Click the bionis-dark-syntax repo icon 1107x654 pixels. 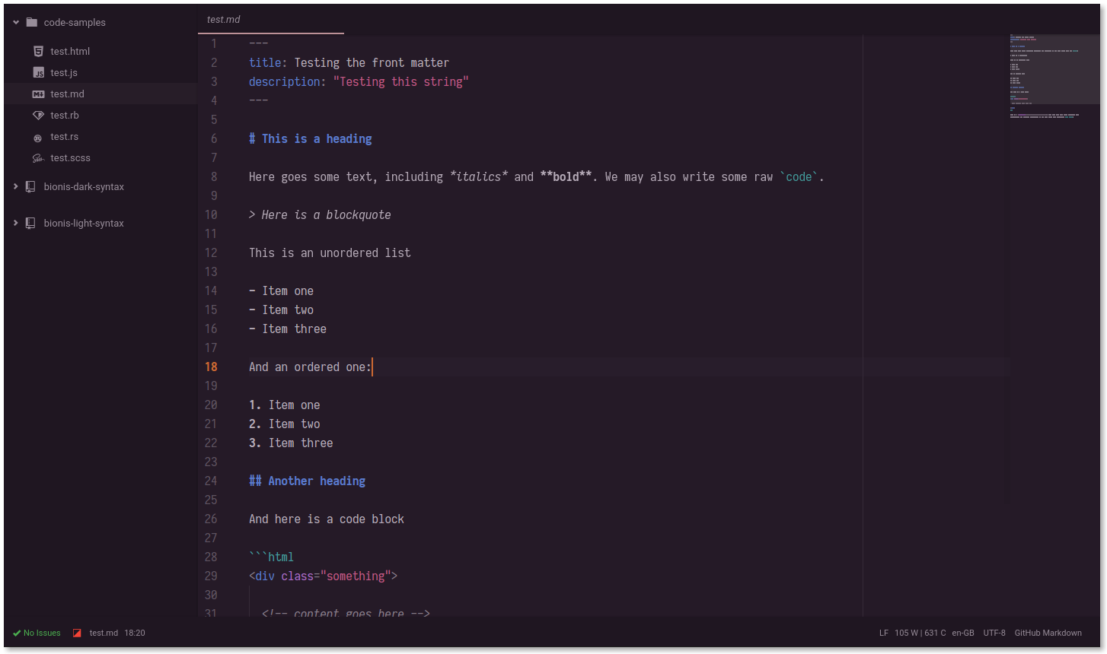click(30, 186)
